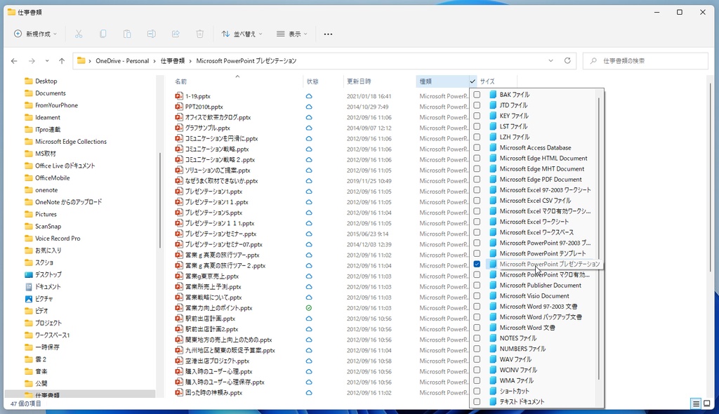This screenshot has height=414, width=719.
Task: Click the Desktop folder icon in sidebar
Action: point(28,81)
